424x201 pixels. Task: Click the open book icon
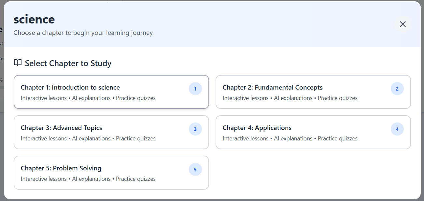18,63
